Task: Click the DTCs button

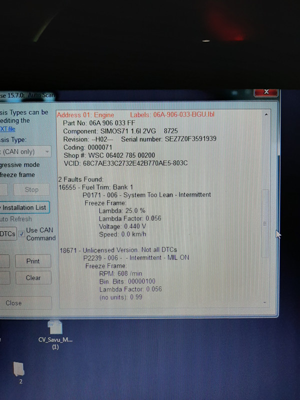Action: coord(8,233)
